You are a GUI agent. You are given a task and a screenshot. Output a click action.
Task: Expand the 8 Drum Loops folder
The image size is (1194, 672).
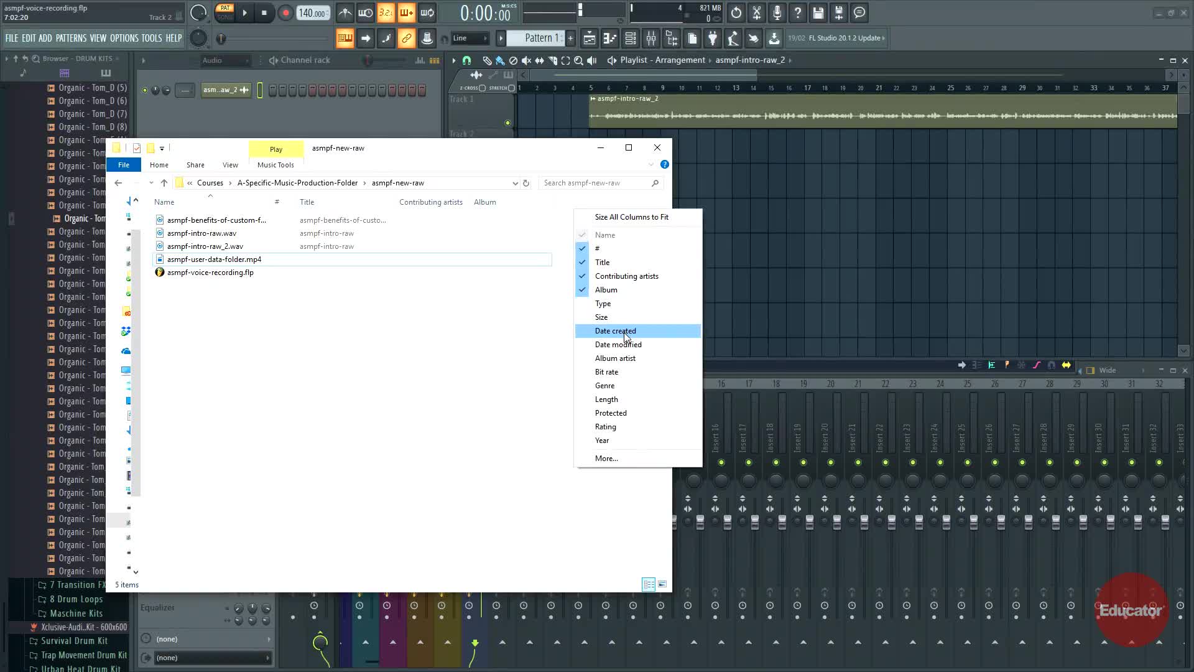coord(76,599)
